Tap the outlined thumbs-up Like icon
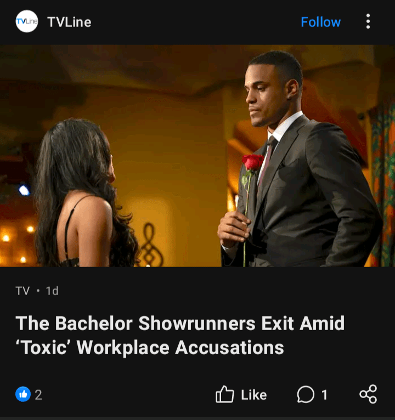 224,394
